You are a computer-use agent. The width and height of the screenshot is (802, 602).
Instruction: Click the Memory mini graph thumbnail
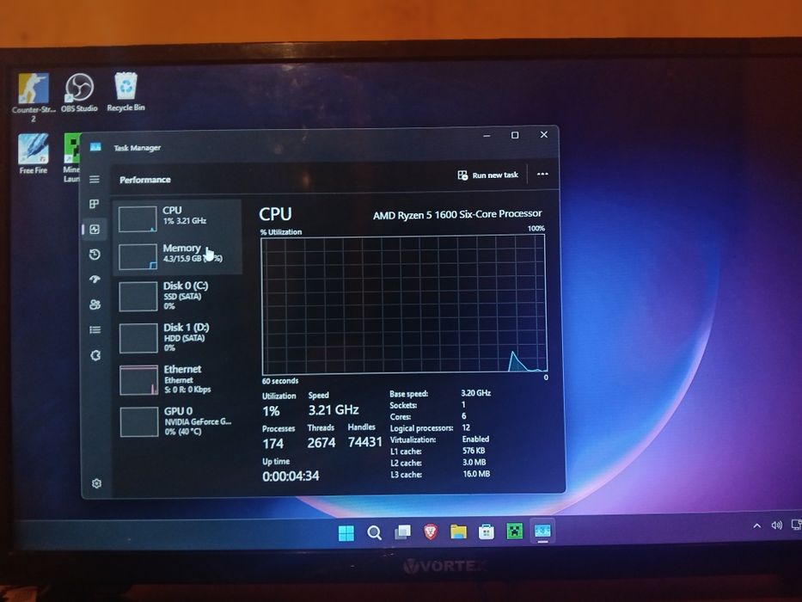138,256
